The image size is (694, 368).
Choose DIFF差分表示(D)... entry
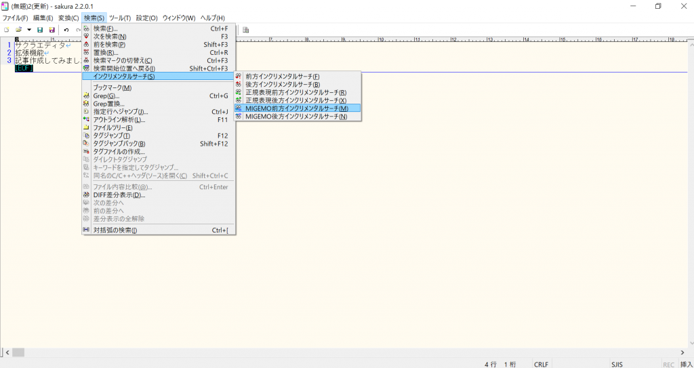(x=159, y=195)
